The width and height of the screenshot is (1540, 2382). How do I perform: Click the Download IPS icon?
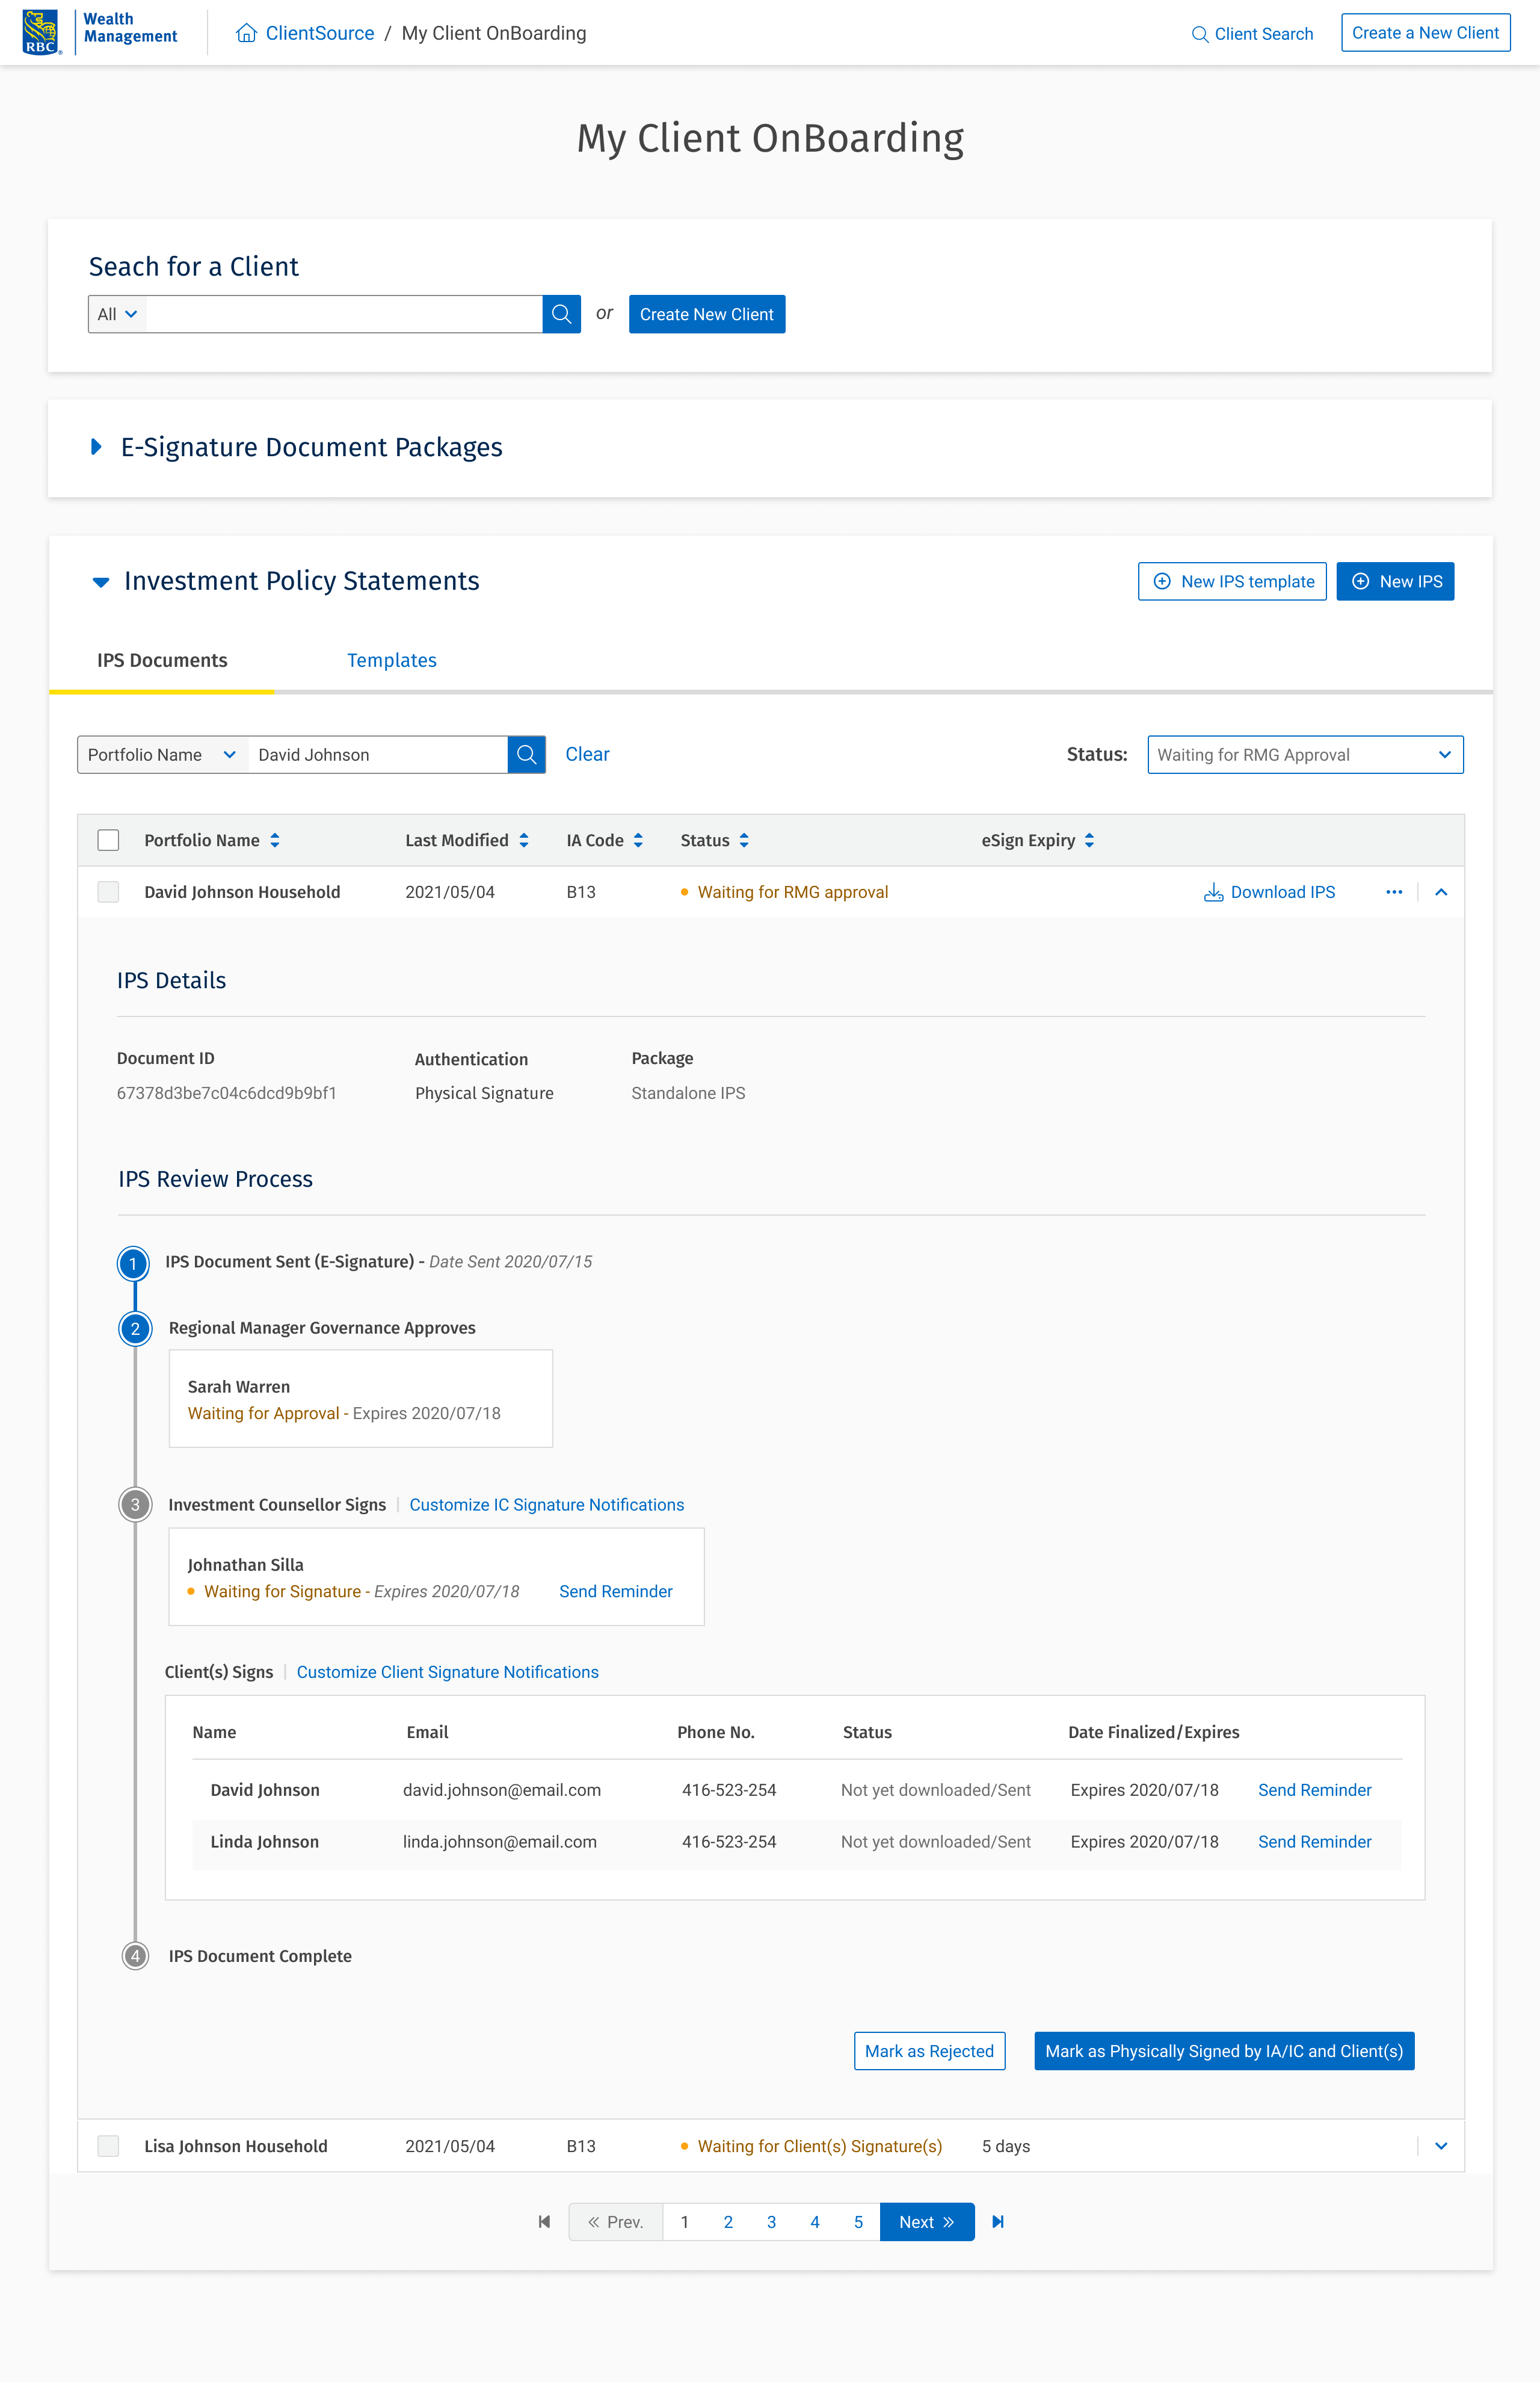pyautogui.click(x=1213, y=892)
